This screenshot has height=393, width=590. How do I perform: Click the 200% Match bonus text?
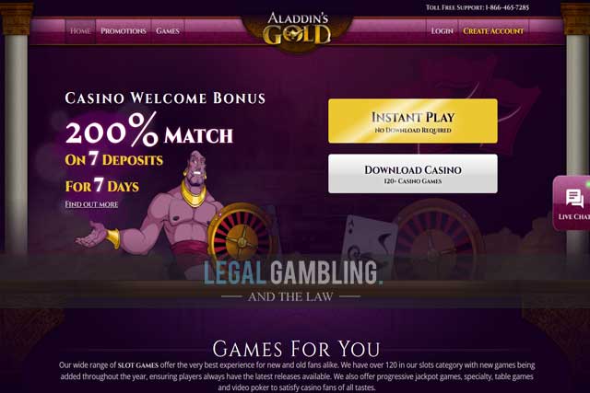click(x=149, y=130)
